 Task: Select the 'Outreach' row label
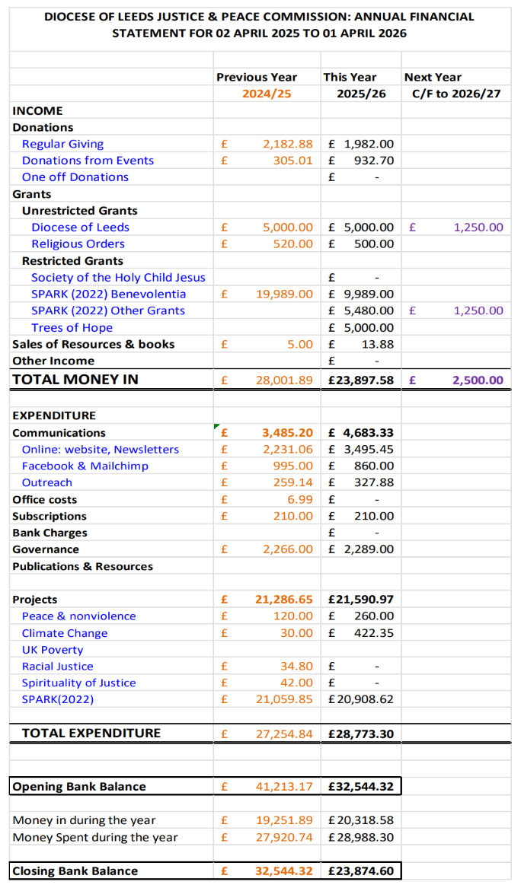click(47, 482)
